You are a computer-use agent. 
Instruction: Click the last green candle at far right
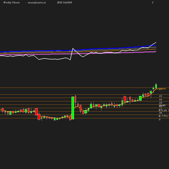[x=156, y=86]
